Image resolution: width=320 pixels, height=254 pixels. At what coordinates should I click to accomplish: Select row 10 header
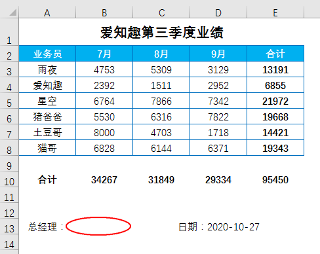click(9, 179)
